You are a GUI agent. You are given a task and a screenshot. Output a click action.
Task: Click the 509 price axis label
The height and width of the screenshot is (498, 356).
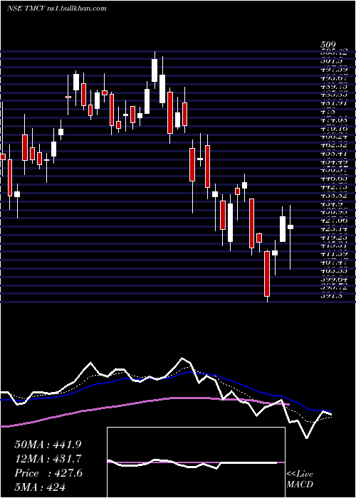[x=328, y=45]
